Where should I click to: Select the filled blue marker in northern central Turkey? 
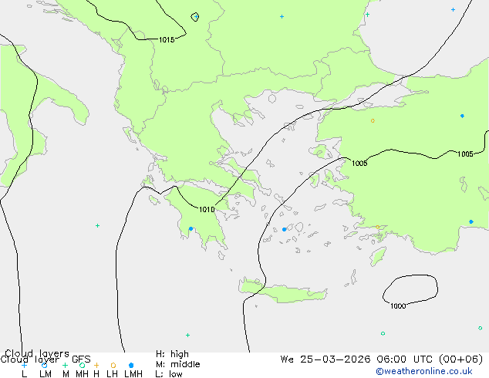(x=462, y=116)
